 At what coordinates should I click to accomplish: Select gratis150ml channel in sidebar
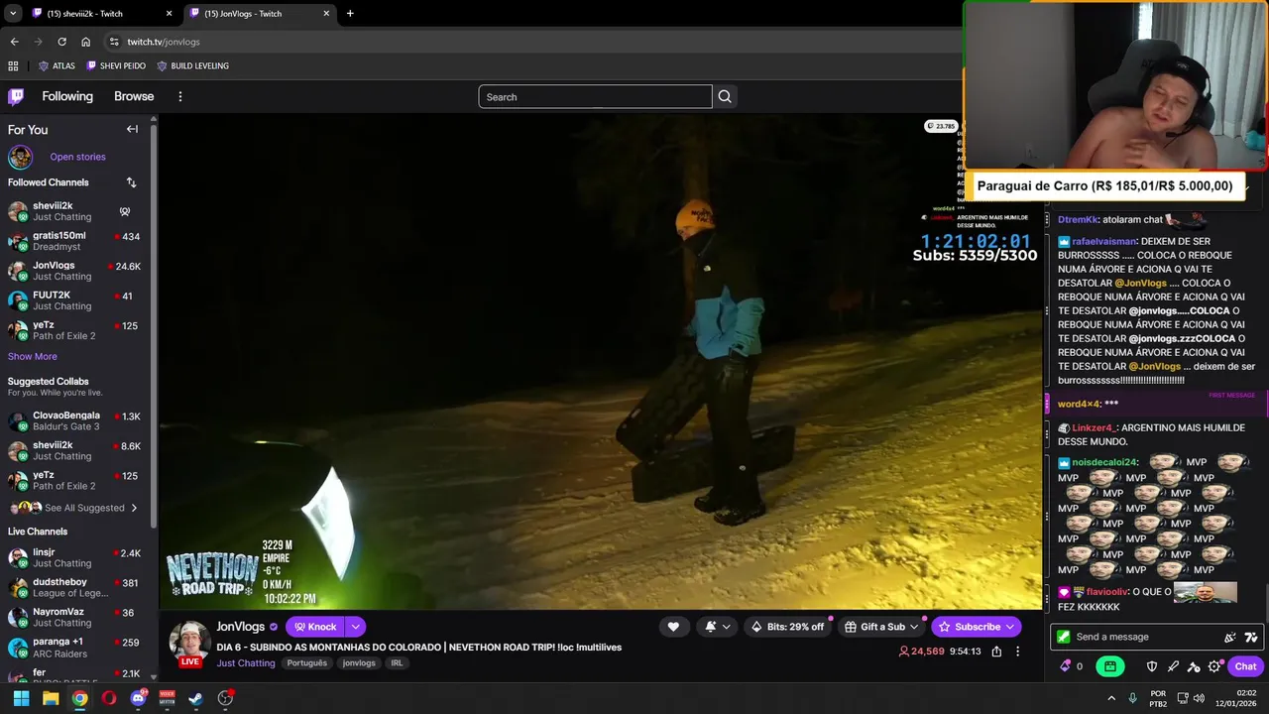pyautogui.click(x=75, y=241)
